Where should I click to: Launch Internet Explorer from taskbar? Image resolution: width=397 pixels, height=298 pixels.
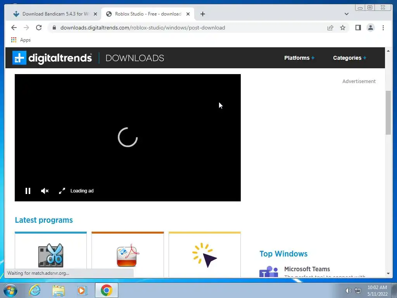pos(35,290)
